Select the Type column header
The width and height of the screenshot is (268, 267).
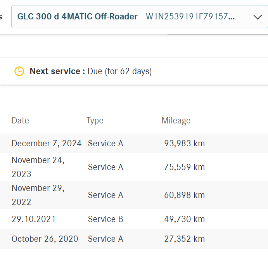95,121
